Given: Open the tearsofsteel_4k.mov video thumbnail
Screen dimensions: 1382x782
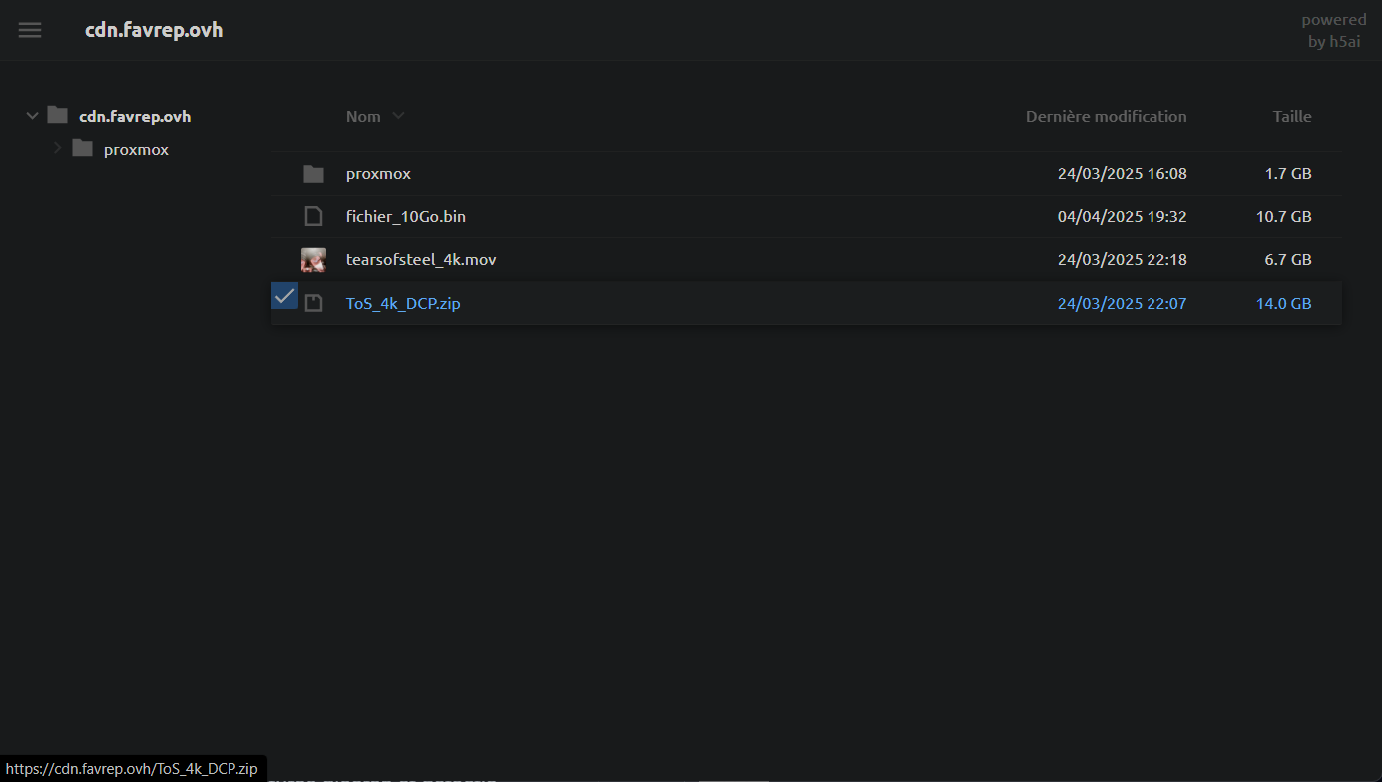Looking at the screenshot, I should click(313, 260).
